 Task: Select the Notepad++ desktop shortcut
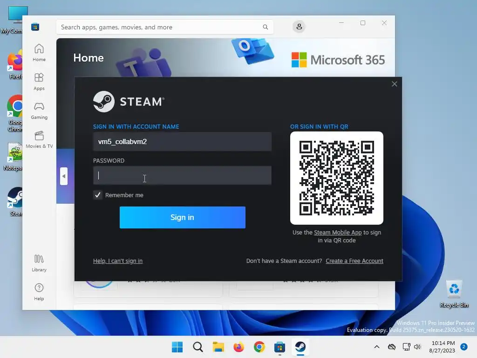coord(14,157)
